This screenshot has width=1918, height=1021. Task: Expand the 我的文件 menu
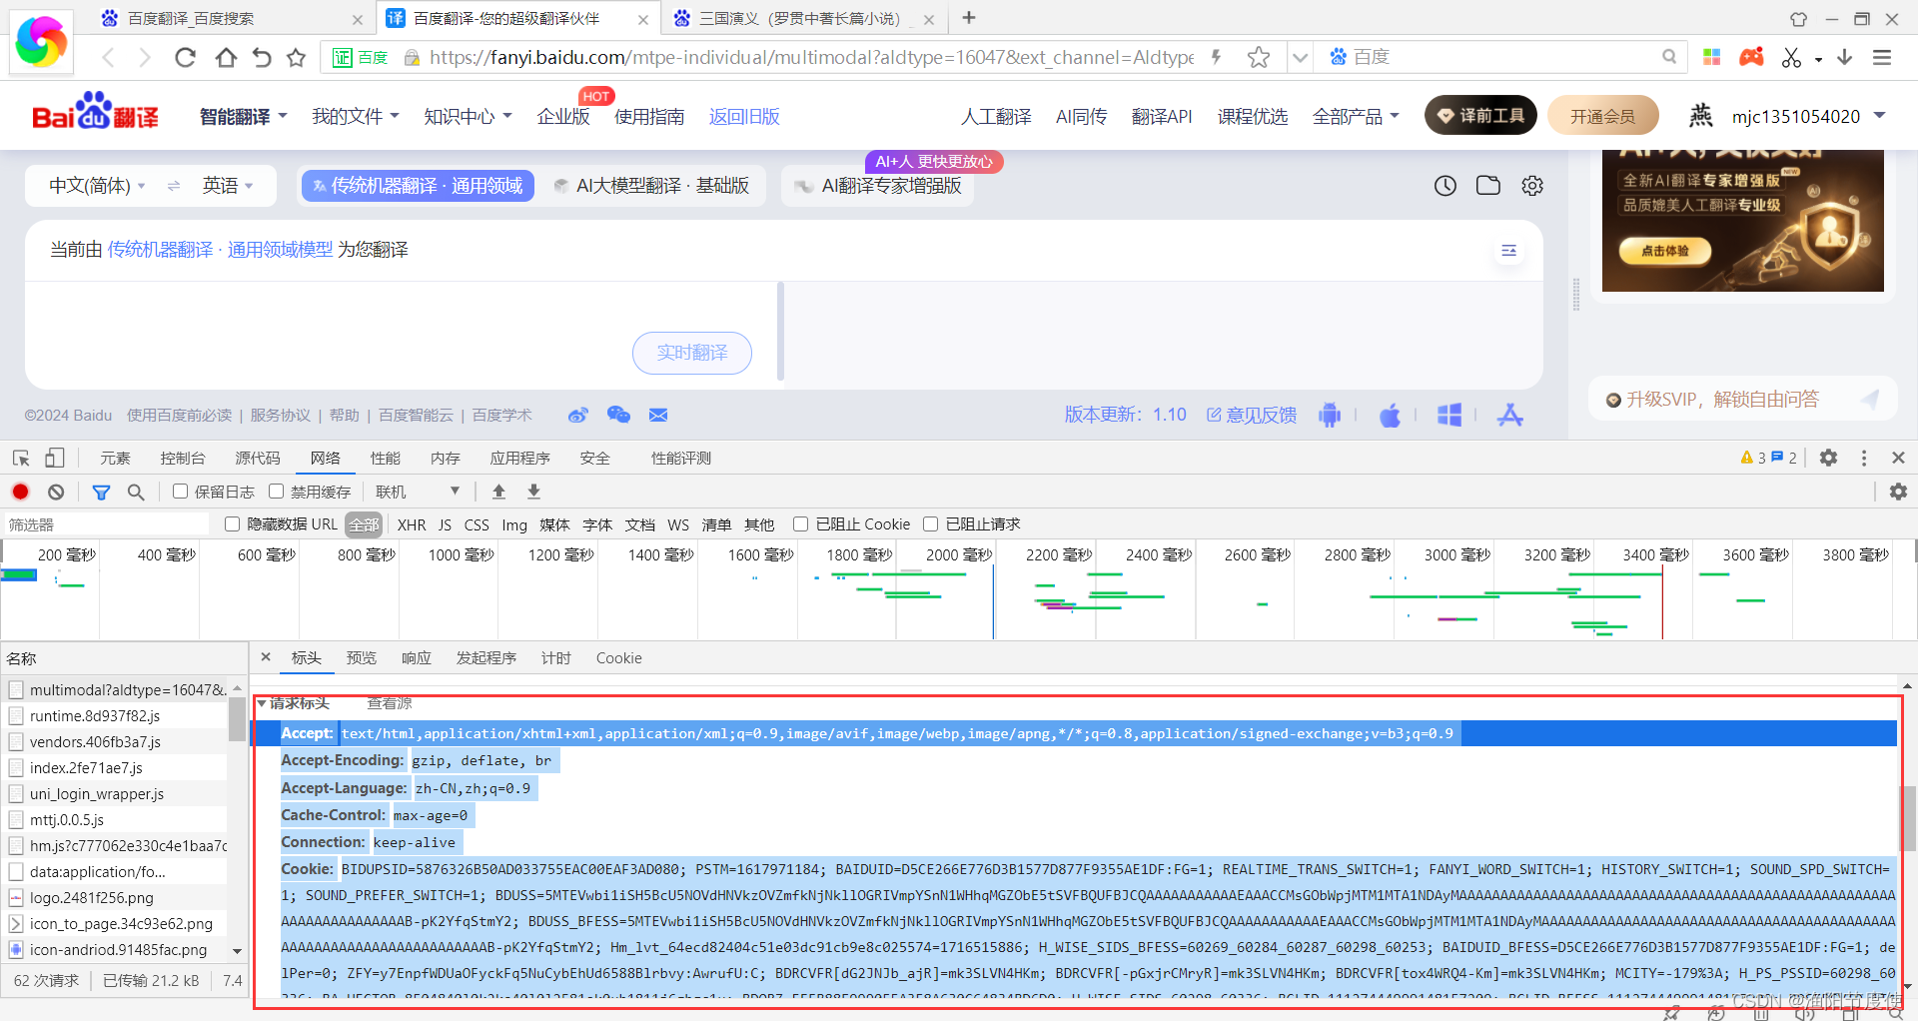pyautogui.click(x=356, y=117)
